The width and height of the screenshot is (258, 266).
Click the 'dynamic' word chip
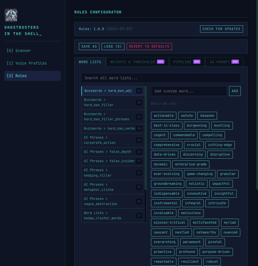[x=161, y=164]
